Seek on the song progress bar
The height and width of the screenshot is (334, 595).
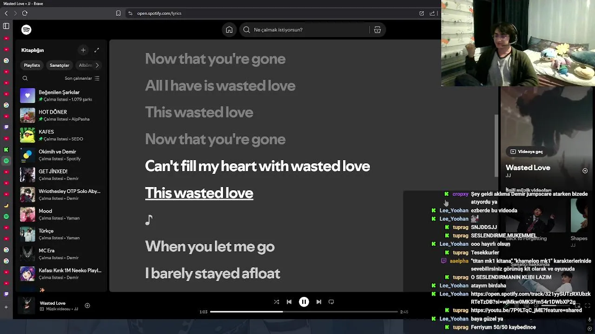(304, 312)
